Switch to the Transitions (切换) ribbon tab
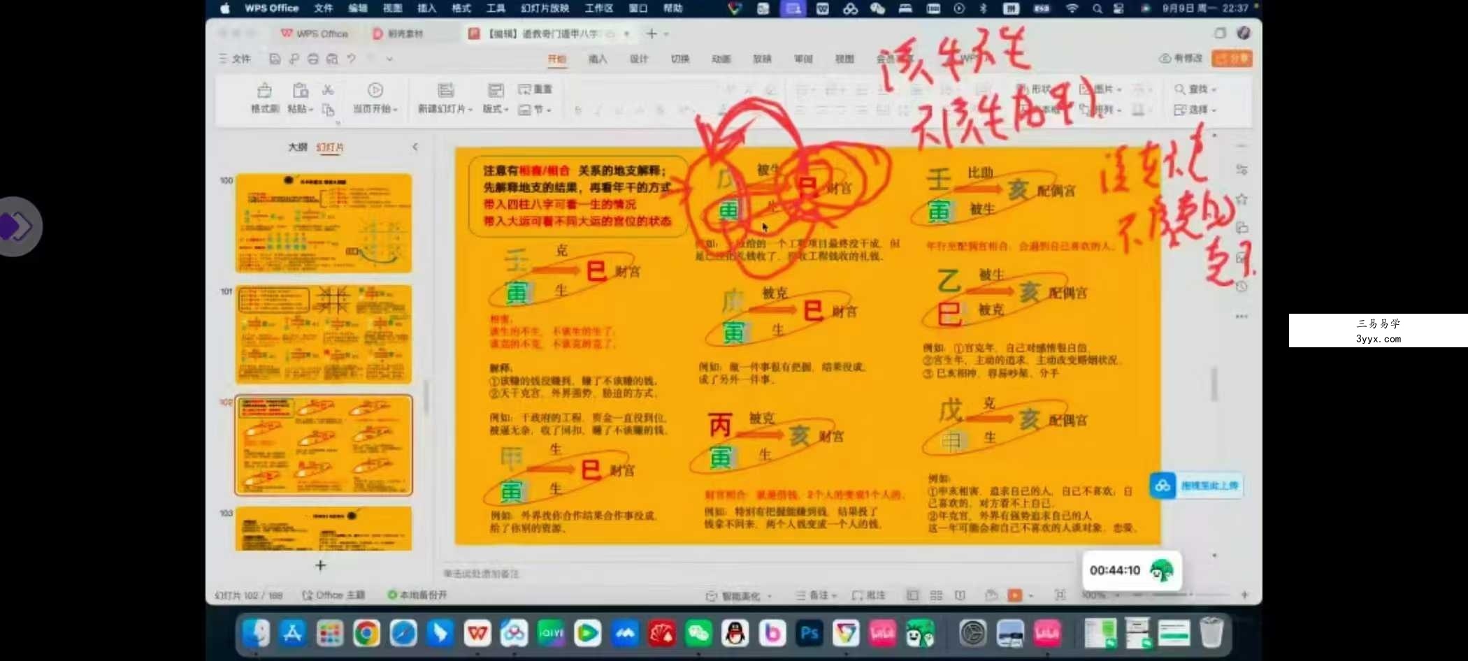The image size is (1468, 661). (x=680, y=59)
